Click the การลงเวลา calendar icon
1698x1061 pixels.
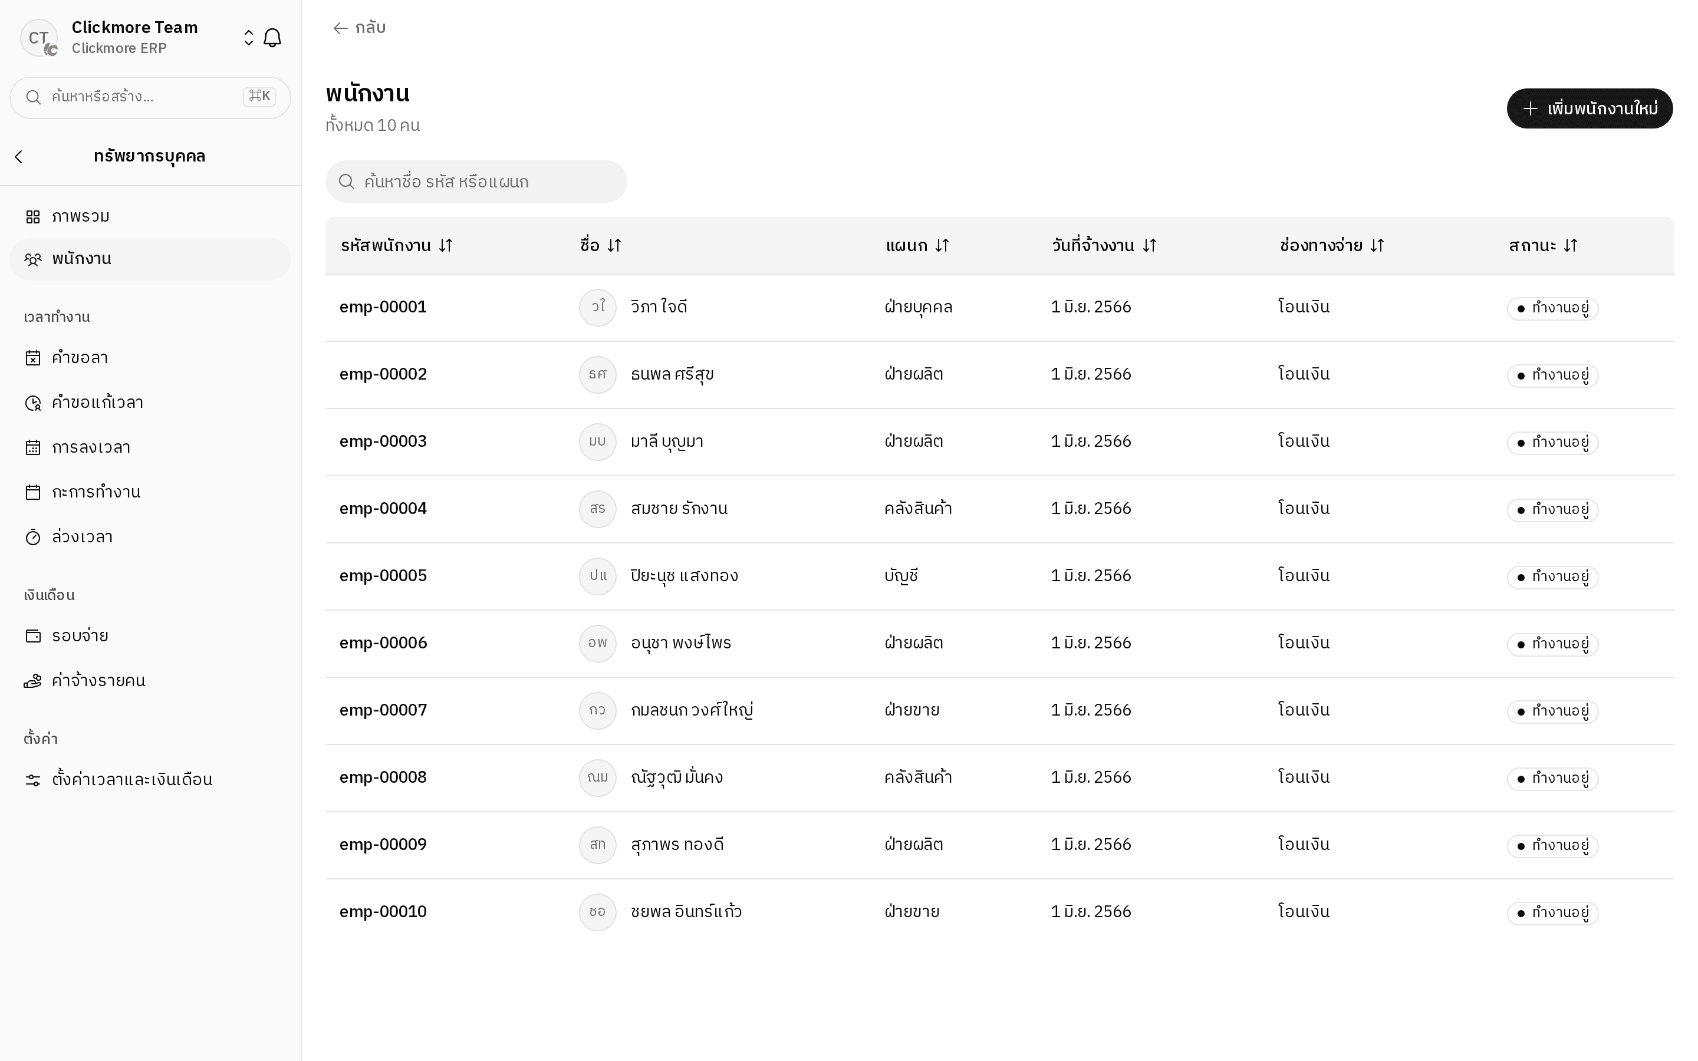coord(33,448)
